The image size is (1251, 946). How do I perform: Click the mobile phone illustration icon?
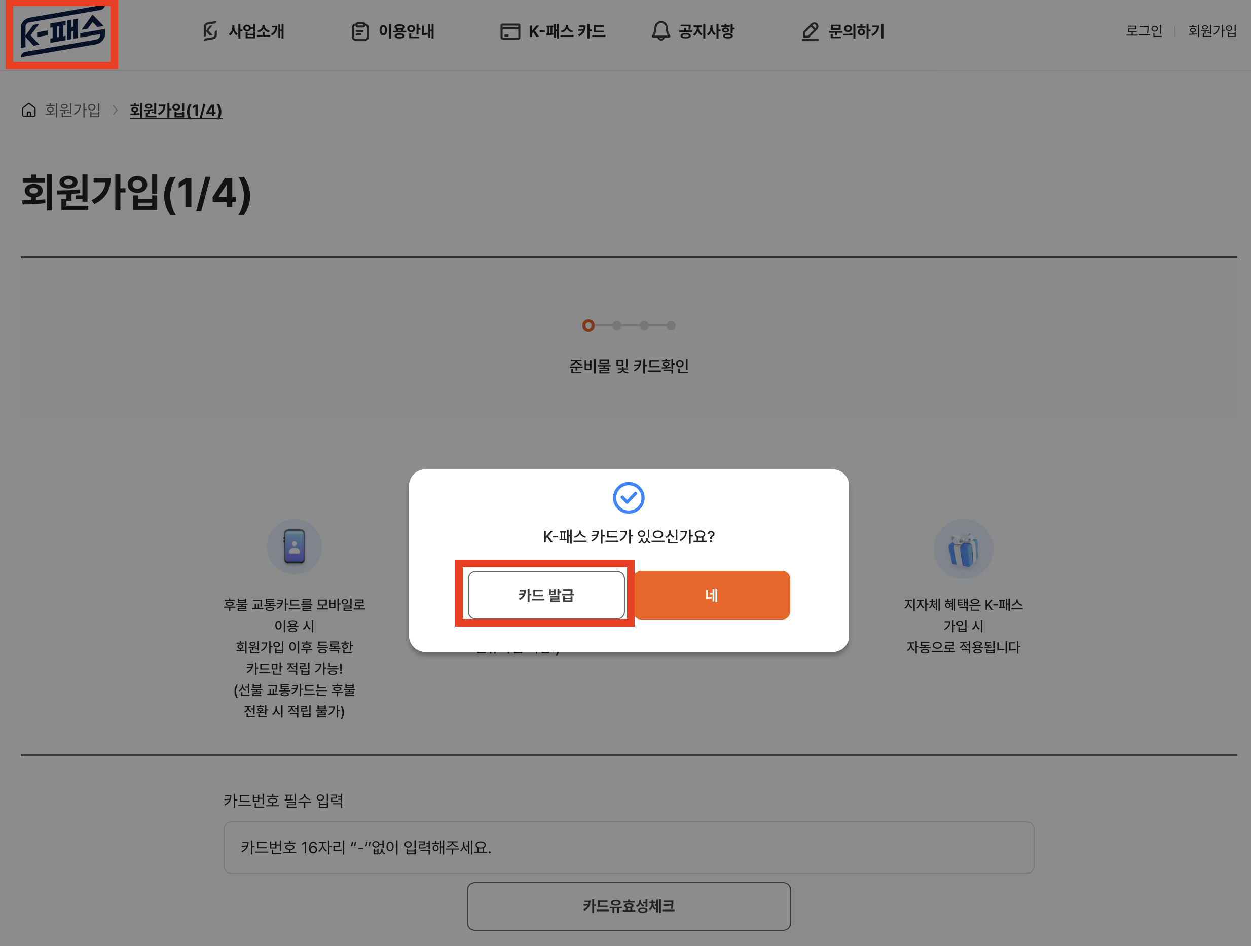tap(294, 547)
